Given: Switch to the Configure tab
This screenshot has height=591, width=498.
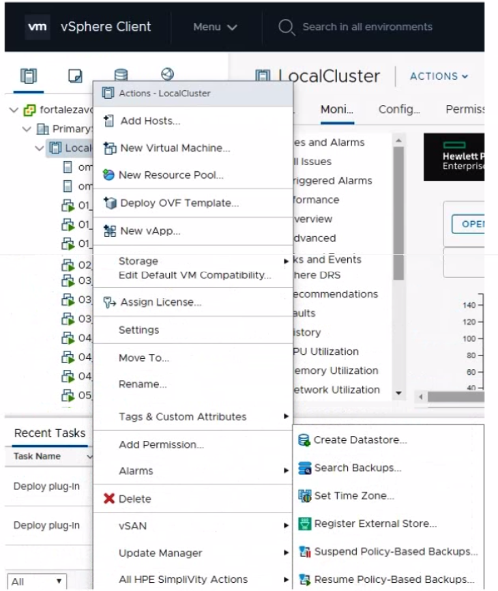Looking at the screenshot, I should 399,109.
